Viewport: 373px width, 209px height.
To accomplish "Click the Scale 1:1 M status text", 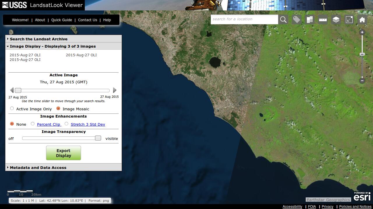I will [x=22, y=201].
